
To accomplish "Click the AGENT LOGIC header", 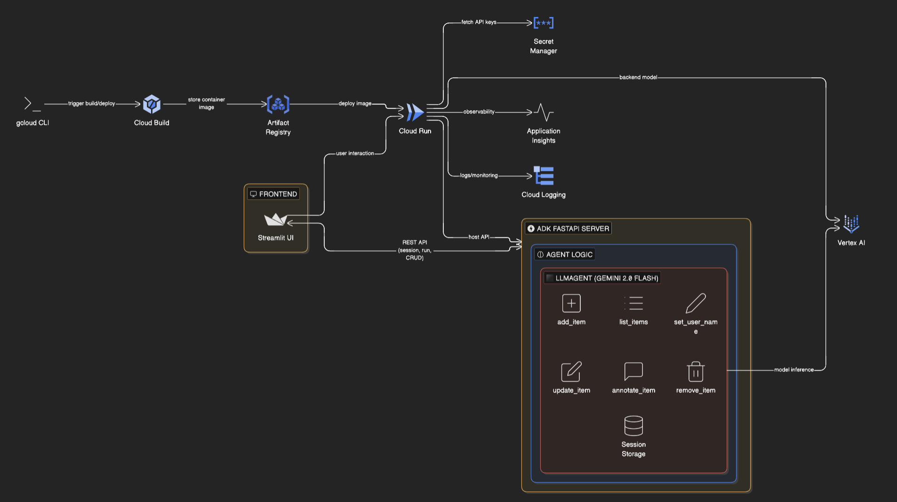I will point(564,254).
